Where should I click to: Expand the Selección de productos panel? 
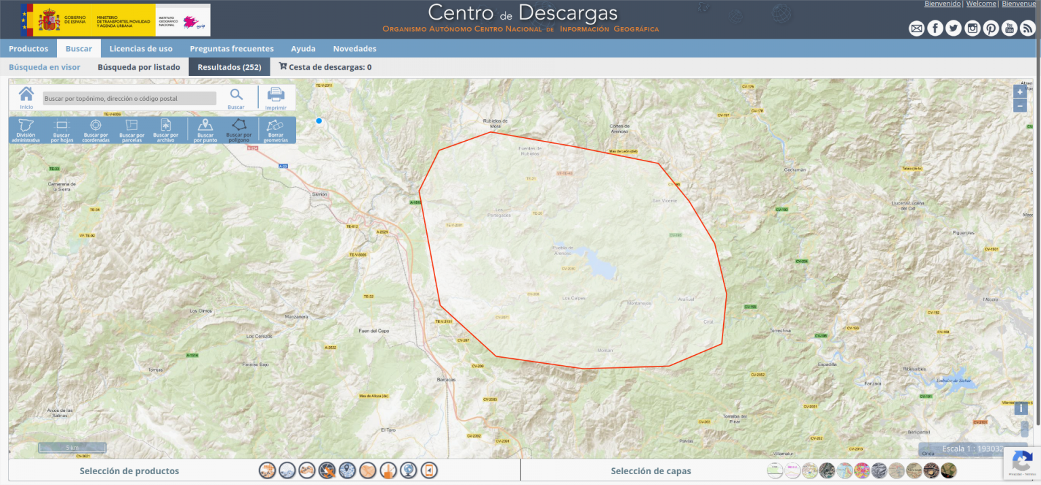tap(129, 470)
